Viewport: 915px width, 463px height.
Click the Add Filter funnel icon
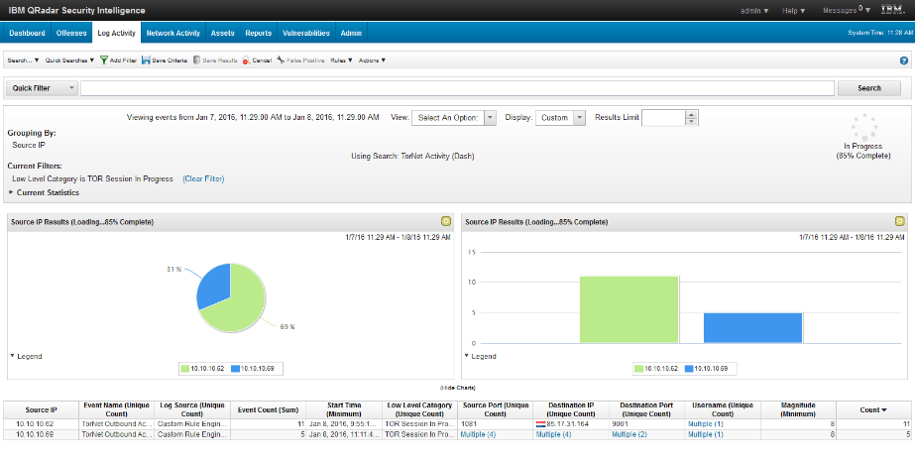104,60
